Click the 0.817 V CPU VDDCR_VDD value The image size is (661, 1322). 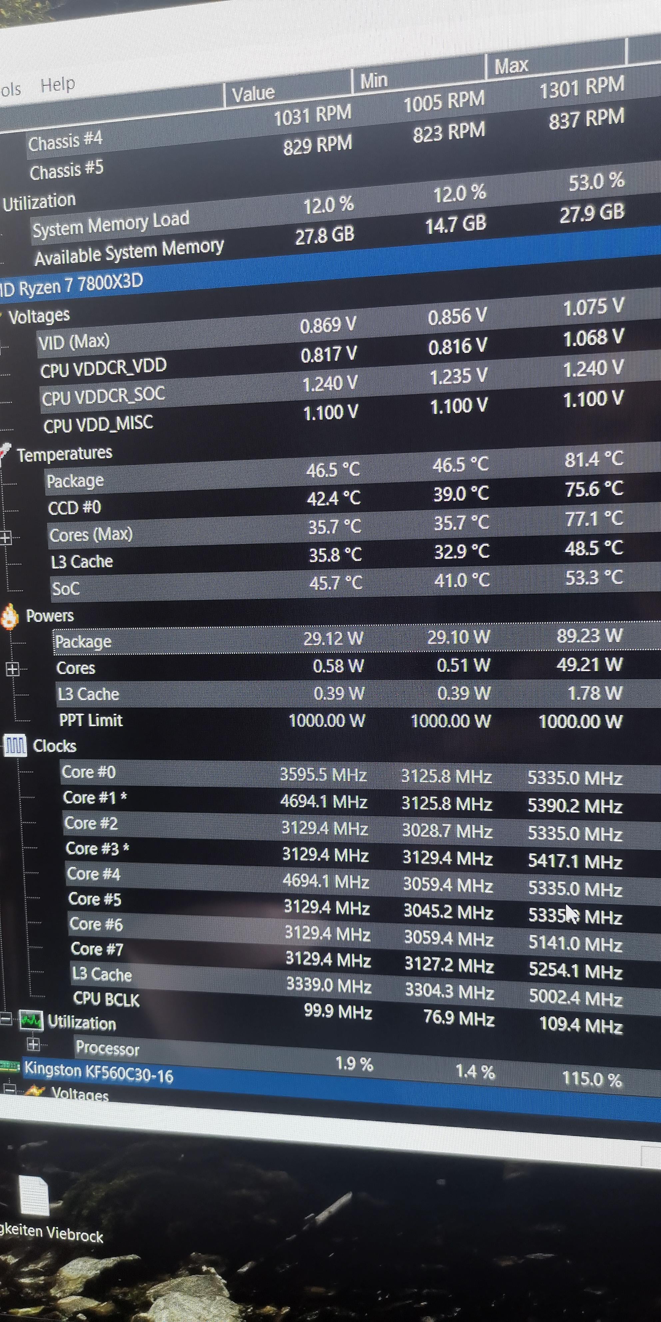pyautogui.click(x=329, y=354)
